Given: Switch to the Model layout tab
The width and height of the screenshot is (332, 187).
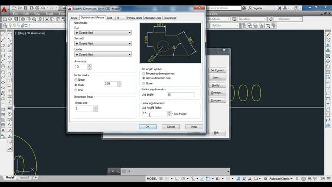Looking at the screenshot, I should (x=9, y=178).
